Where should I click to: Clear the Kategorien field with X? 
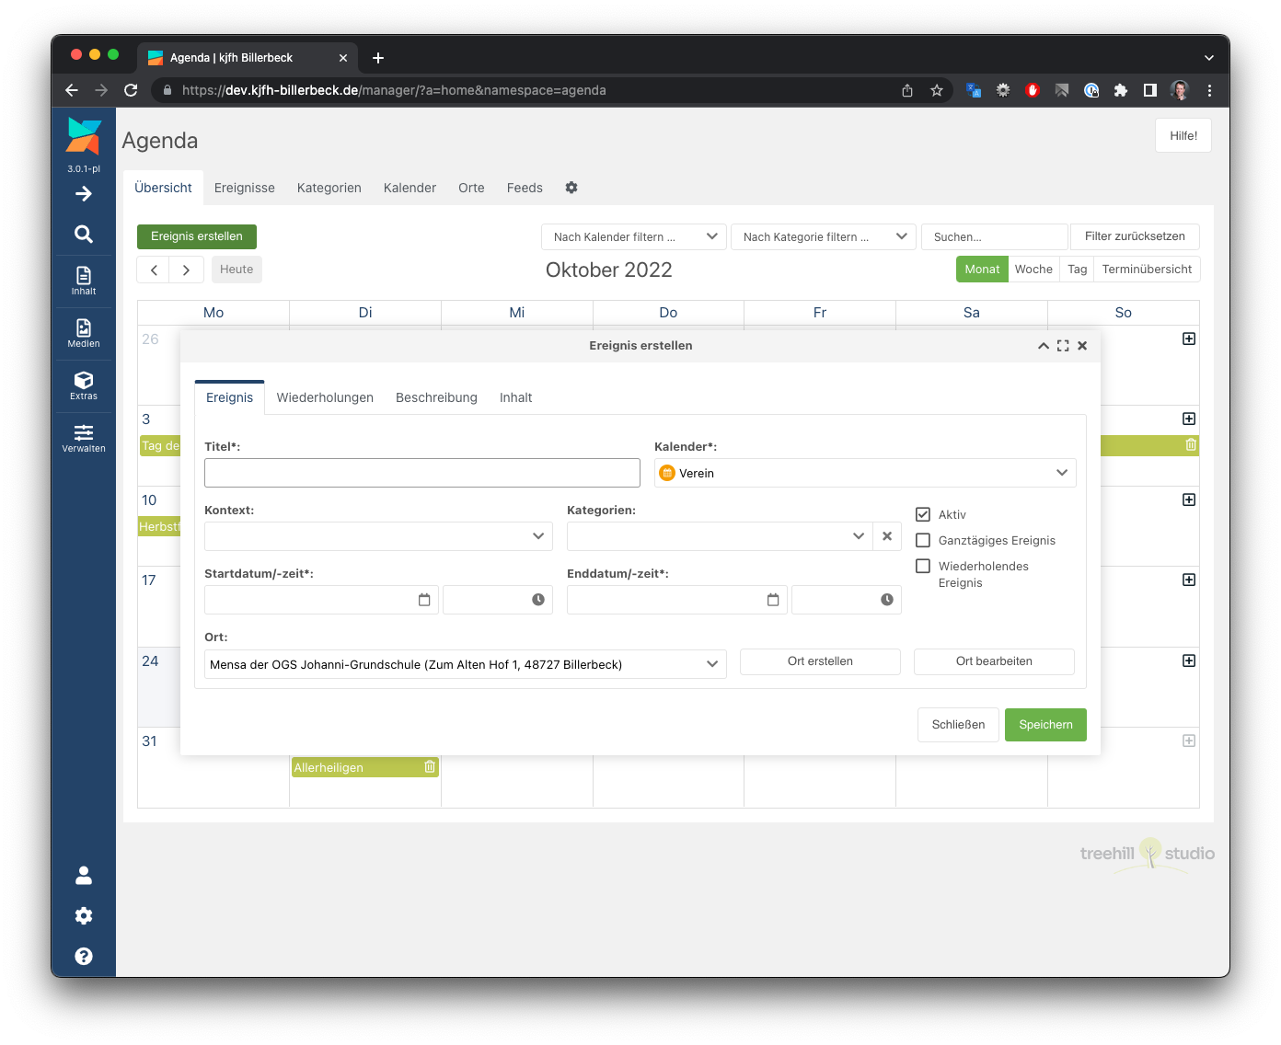point(887,536)
